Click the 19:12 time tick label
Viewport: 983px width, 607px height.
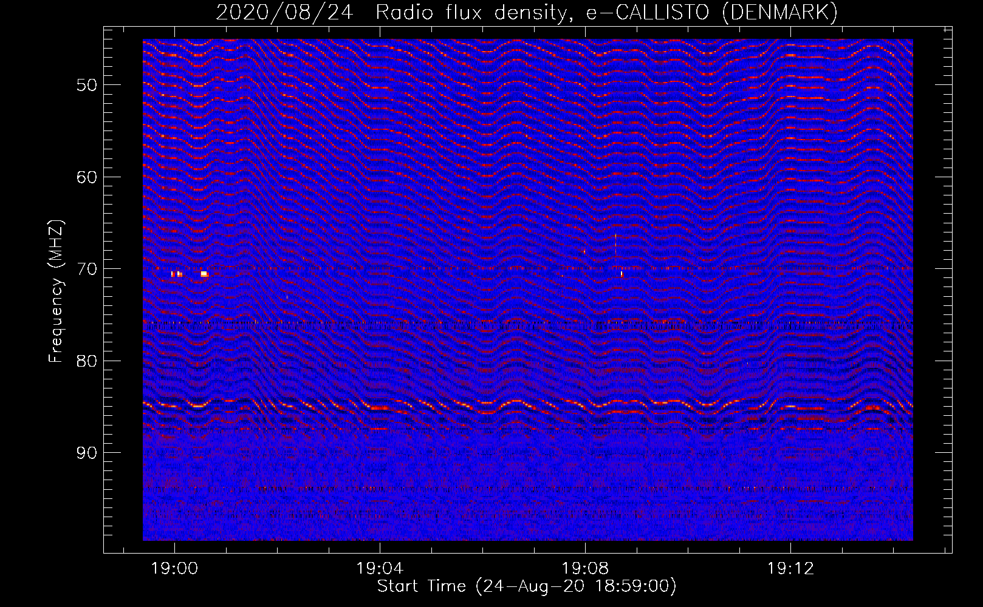pyautogui.click(x=790, y=569)
